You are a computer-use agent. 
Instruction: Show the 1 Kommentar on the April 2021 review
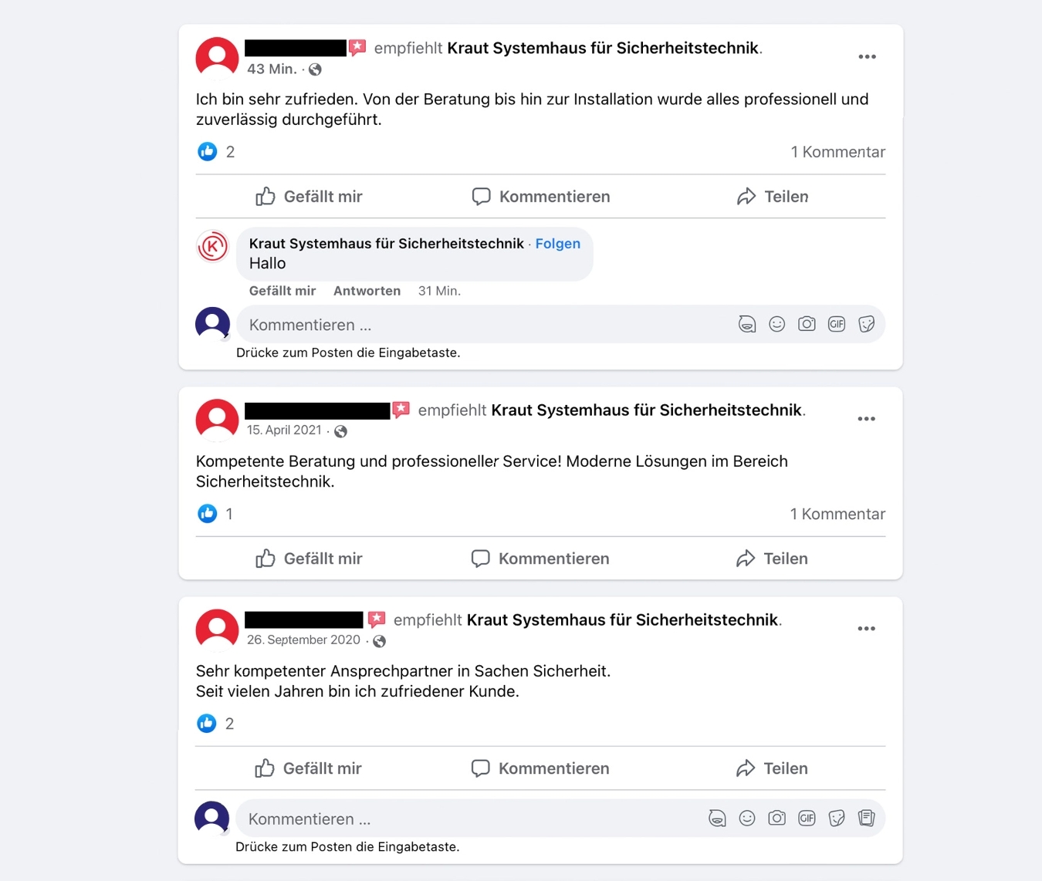click(x=837, y=514)
